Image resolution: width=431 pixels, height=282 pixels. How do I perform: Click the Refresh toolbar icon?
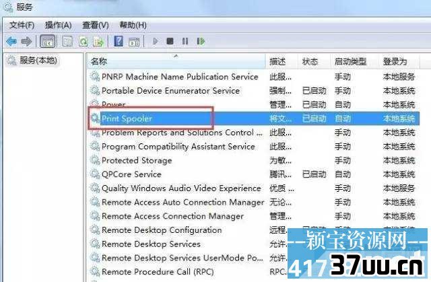(84, 42)
